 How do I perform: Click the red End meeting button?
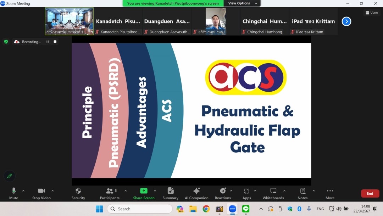[x=370, y=194]
